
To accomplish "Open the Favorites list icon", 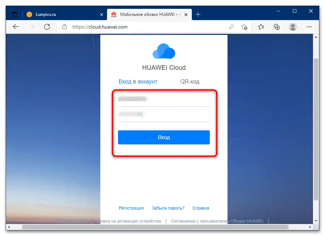I will (261, 27).
